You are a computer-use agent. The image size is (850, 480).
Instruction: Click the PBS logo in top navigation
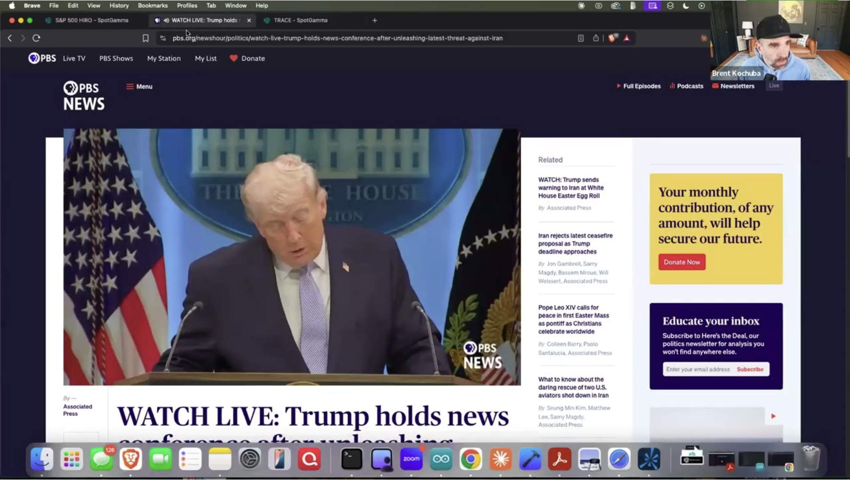[42, 58]
